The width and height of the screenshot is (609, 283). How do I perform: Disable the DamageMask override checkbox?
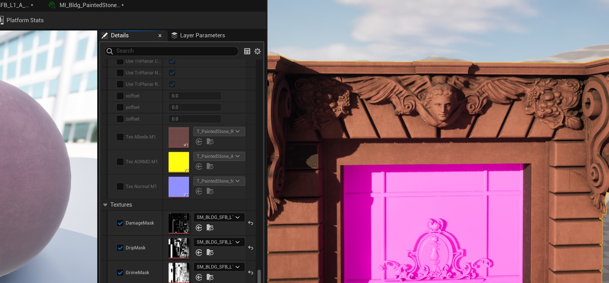point(120,223)
